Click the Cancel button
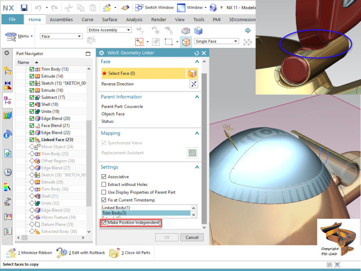Screen dimensions: 361x271 [x=192, y=238]
